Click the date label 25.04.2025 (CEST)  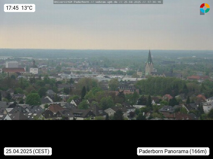click(28, 151)
